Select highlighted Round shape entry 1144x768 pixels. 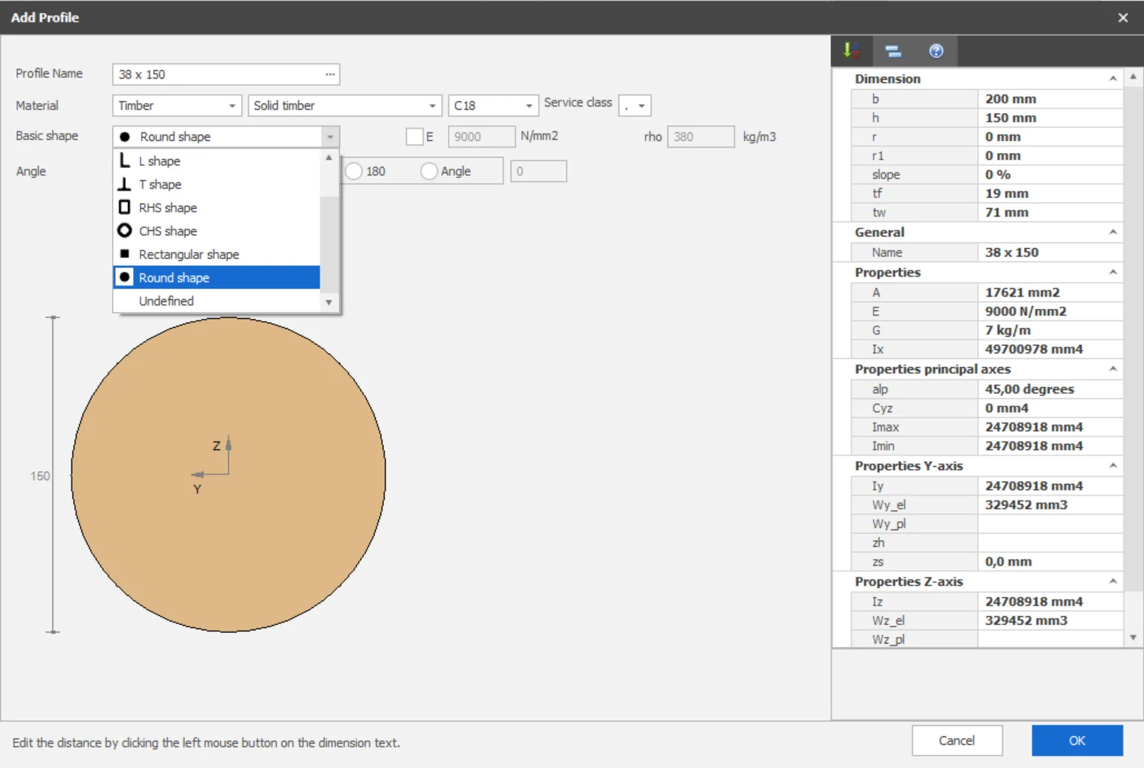tap(217, 277)
